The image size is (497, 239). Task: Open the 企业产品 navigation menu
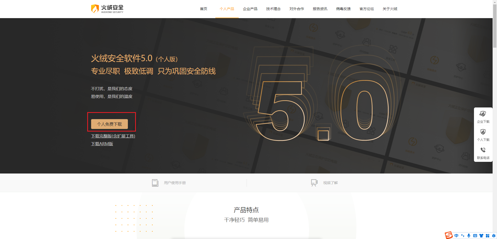250,9
